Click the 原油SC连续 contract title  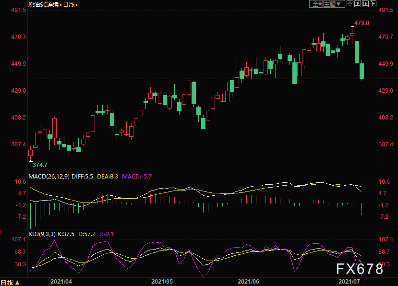coord(43,4)
